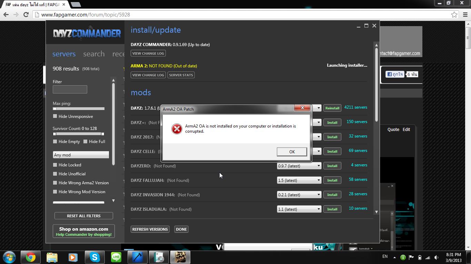
Task: Check battery status in the system tray
Action: (x=420, y=257)
